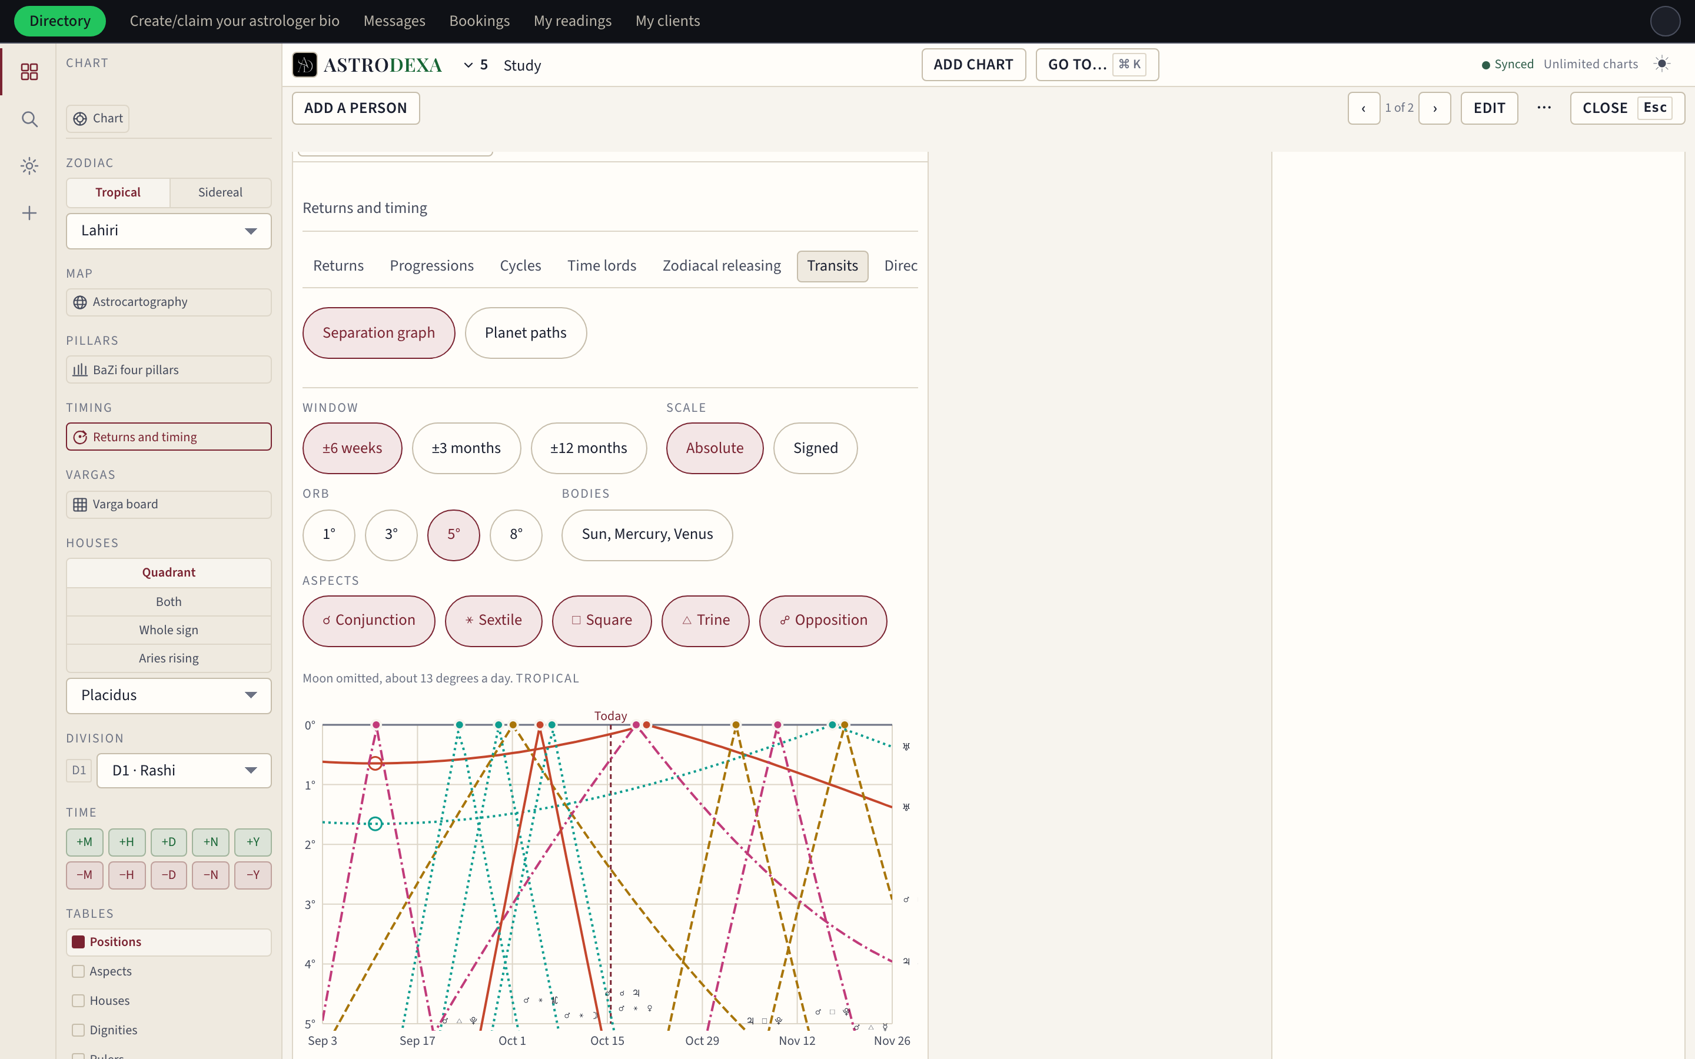Select Tropical zodiac option
Screen dimensions: 1695x1059
pos(118,192)
